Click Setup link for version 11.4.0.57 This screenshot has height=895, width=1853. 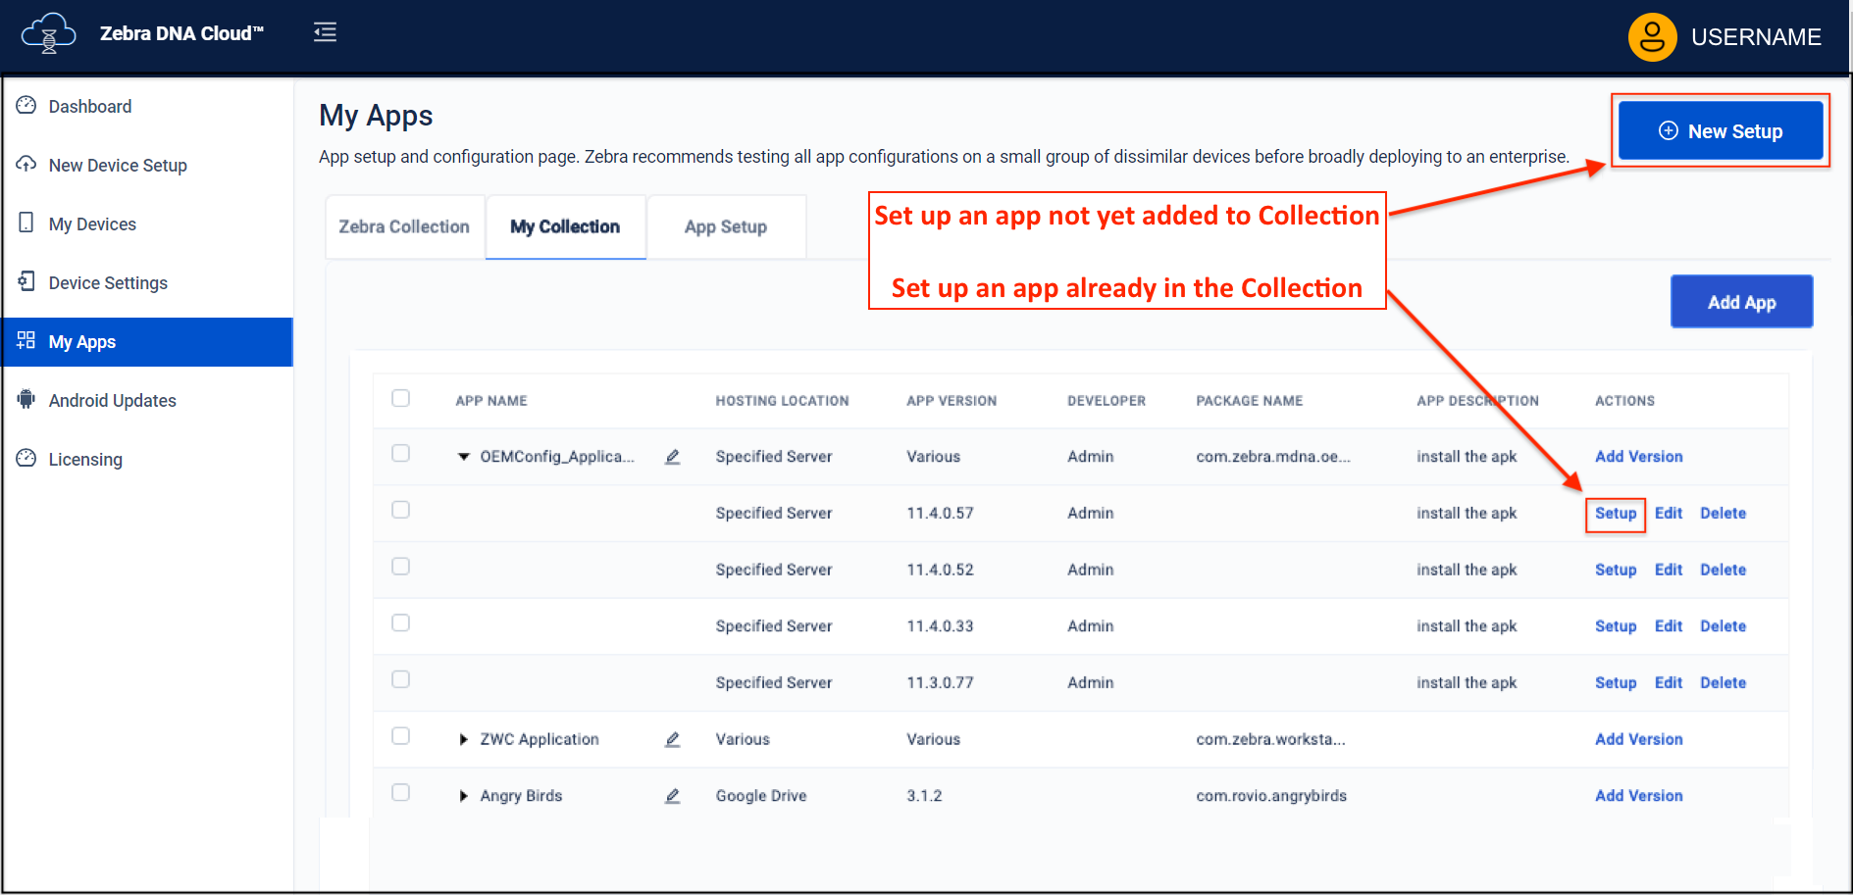[1615, 514]
